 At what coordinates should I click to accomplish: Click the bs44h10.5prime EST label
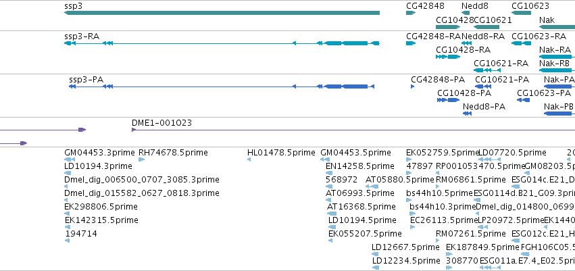440,193
